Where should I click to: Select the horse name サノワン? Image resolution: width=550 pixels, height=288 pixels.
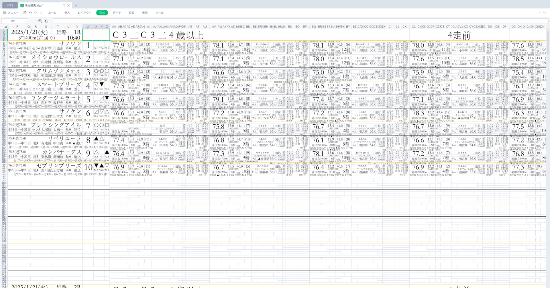click(x=70, y=44)
